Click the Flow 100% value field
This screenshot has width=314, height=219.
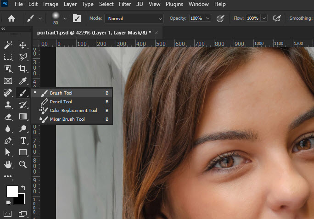[x=253, y=18]
